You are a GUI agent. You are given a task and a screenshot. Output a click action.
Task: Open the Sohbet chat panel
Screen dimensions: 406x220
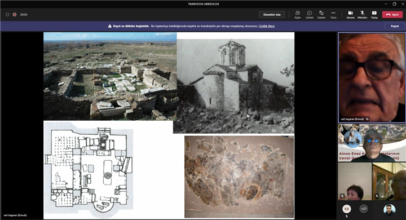click(x=310, y=15)
